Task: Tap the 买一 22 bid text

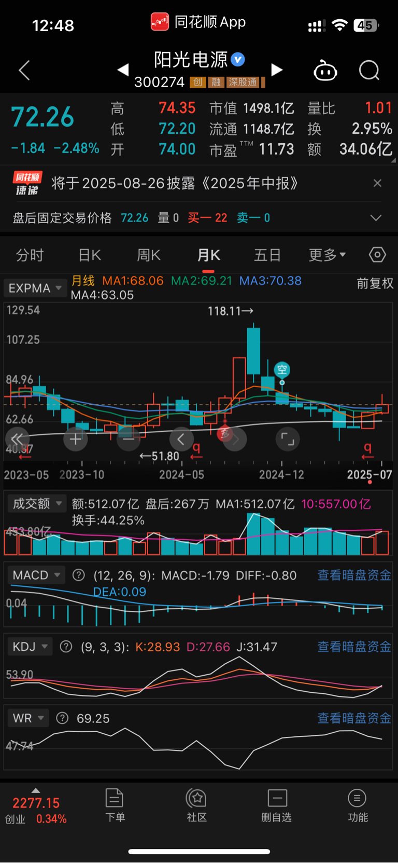Action: click(207, 218)
